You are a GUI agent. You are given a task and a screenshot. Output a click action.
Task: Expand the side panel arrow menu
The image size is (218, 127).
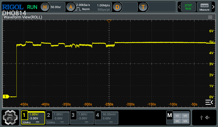pos(209,102)
